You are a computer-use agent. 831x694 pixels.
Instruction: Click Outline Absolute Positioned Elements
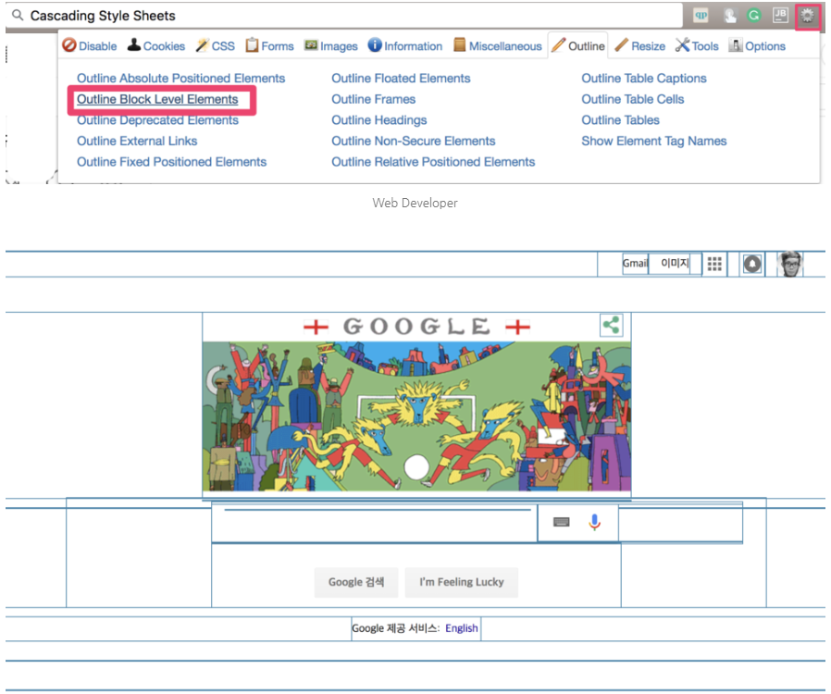(180, 79)
